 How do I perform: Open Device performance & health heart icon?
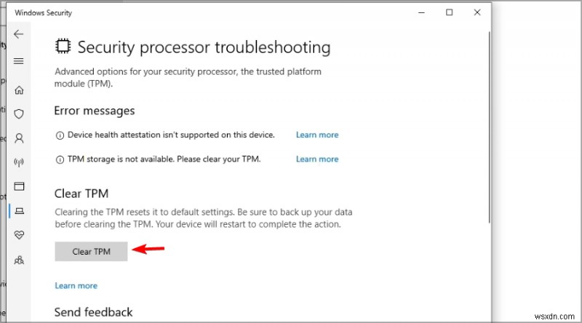[19, 235]
